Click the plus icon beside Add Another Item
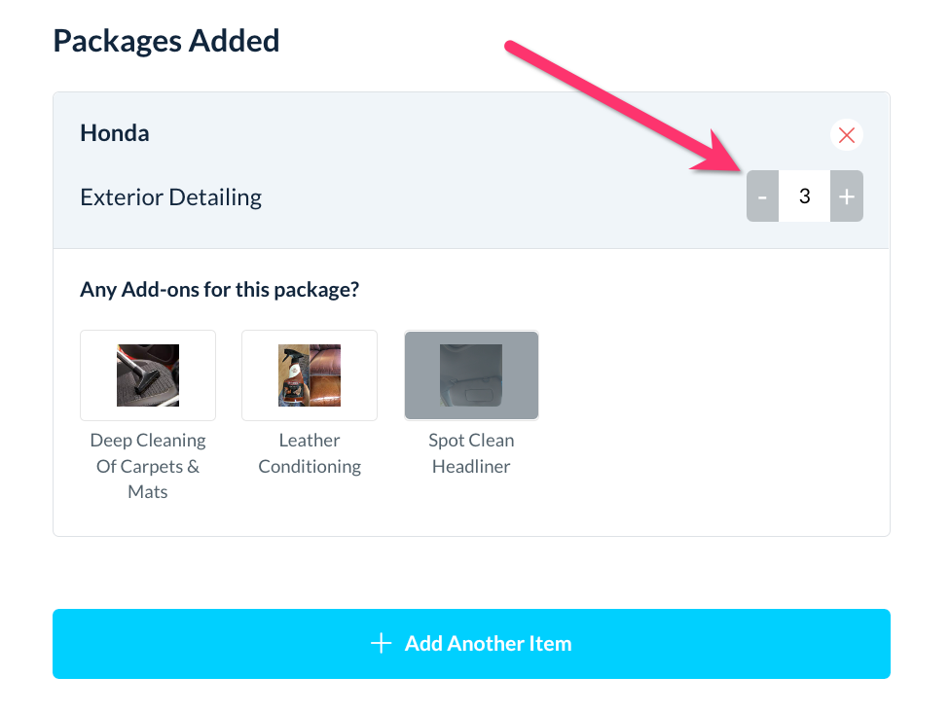950x712 pixels. [382, 643]
